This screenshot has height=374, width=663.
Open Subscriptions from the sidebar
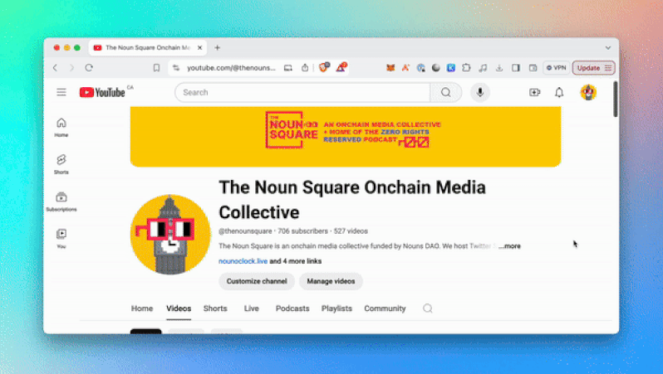pyautogui.click(x=61, y=201)
